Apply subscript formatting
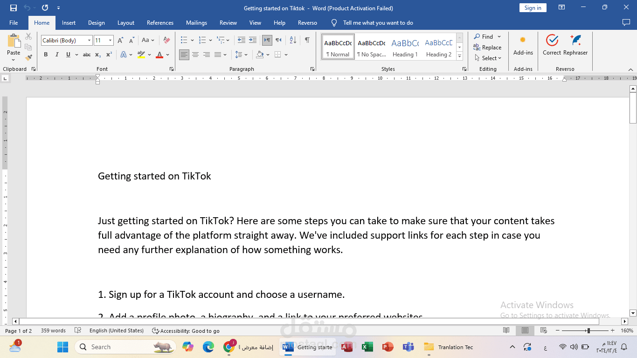Screen dimensions: 637x358 click(98, 55)
